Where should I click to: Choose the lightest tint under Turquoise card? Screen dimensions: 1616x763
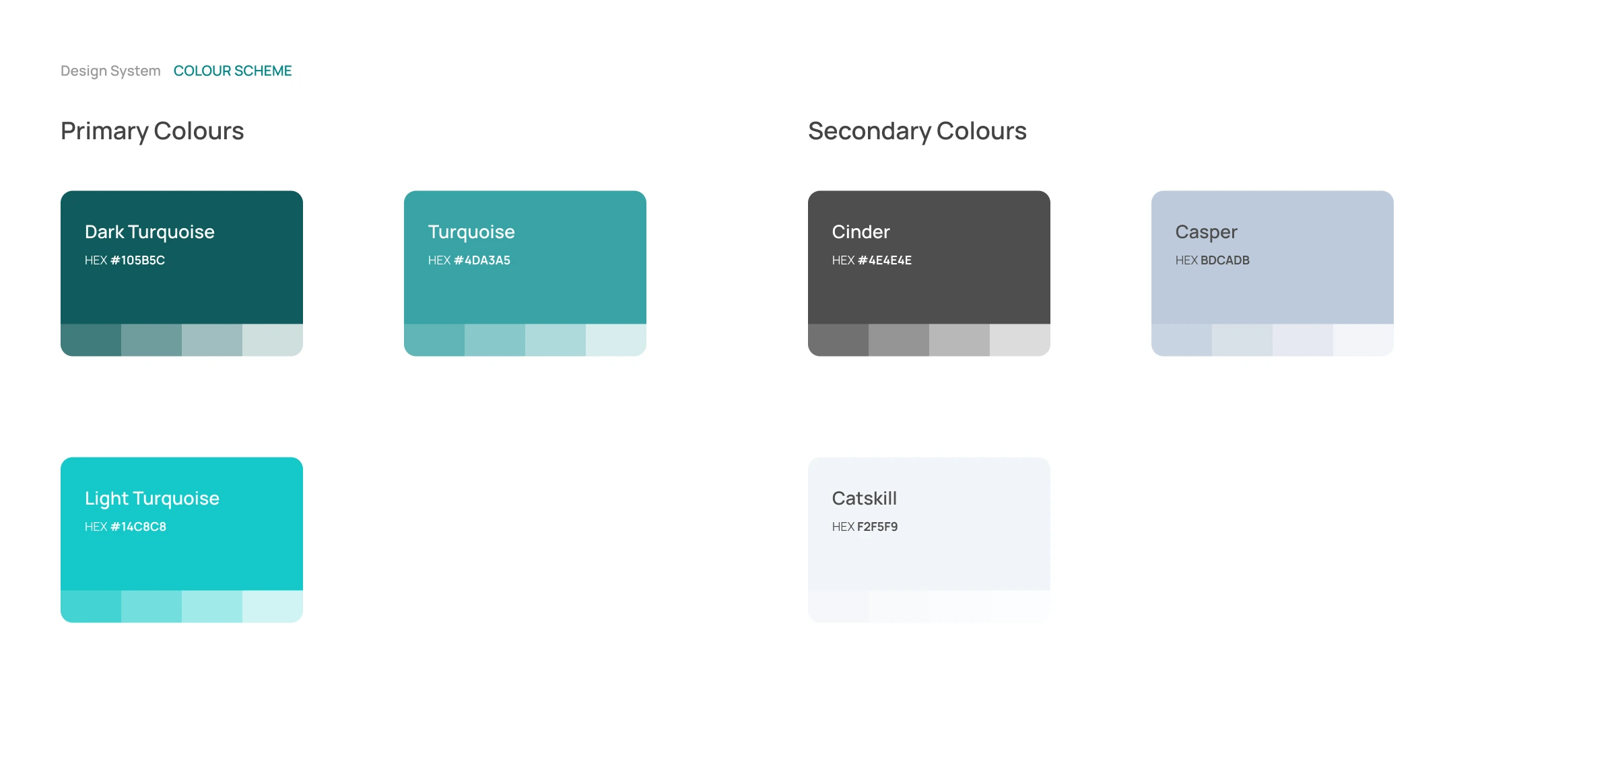pyautogui.click(x=616, y=340)
